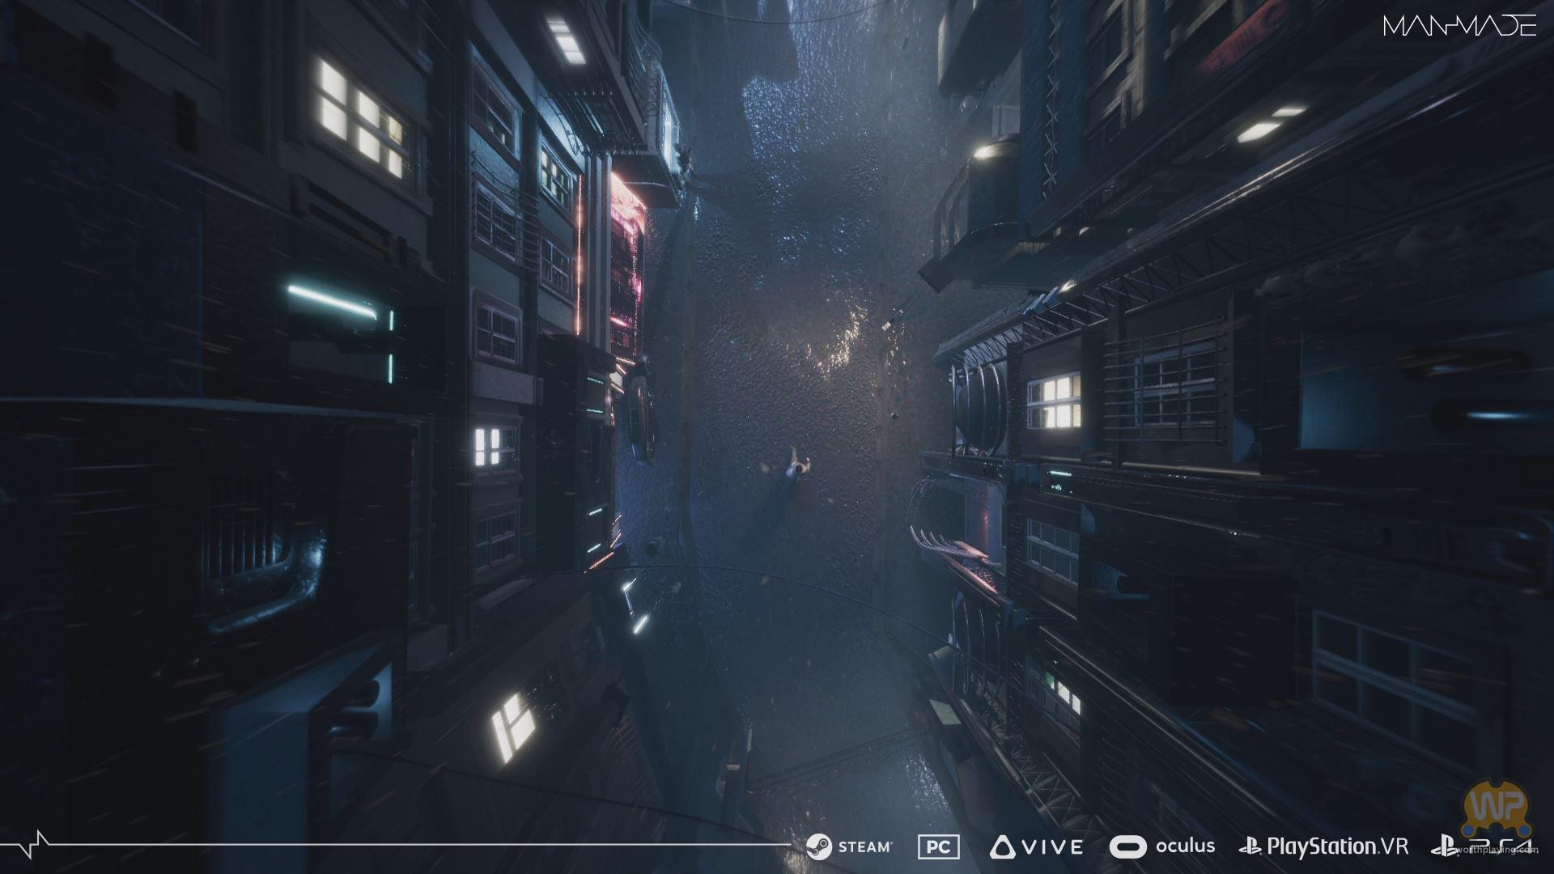1554x874 pixels.
Task: Click the MANMADE logo in corner
Action: (x=1459, y=26)
